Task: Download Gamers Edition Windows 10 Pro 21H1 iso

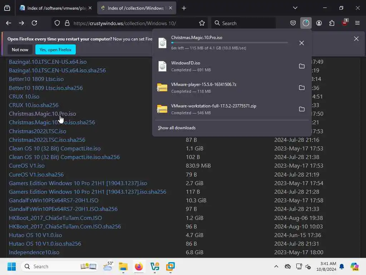Action: pos(78,183)
